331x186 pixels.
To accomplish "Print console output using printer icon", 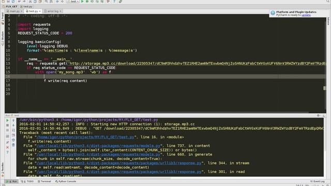I will (13, 140).
